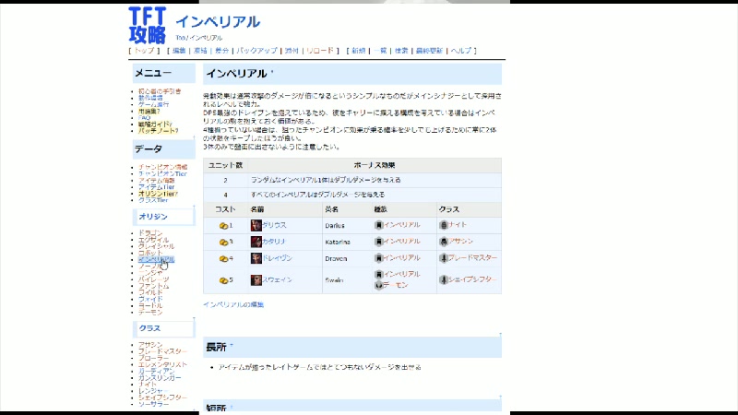
Task: Click the オリジン sidebar section heading
Action: tap(153, 217)
